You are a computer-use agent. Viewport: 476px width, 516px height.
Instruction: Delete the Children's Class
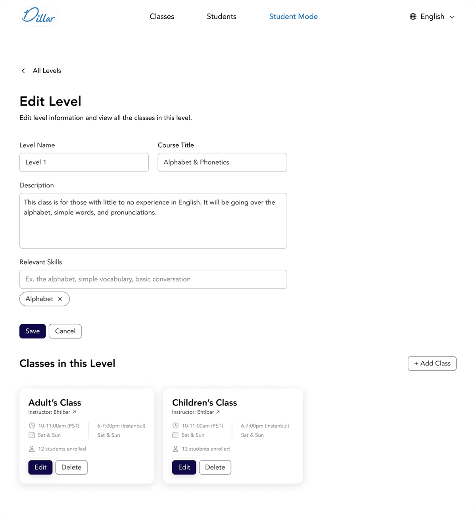(x=215, y=467)
